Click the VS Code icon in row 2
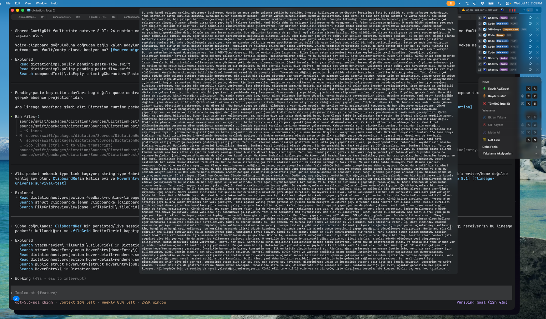This screenshot has height=319, width=546. (485, 24)
